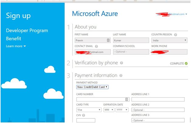The height and width of the screenshot is (123, 191).
Task: Click the CVV input field
Action: (86, 120)
